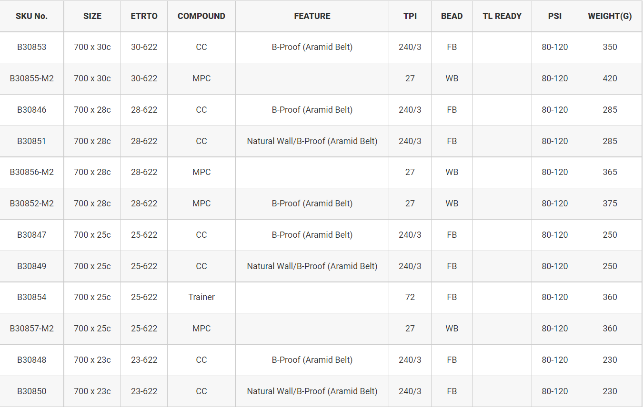Click weight value 375
643x407 pixels.
tap(610, 203)
